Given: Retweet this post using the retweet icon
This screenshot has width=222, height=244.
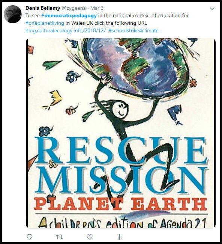Looking at the screenshot, I should [x=59, y=237].
